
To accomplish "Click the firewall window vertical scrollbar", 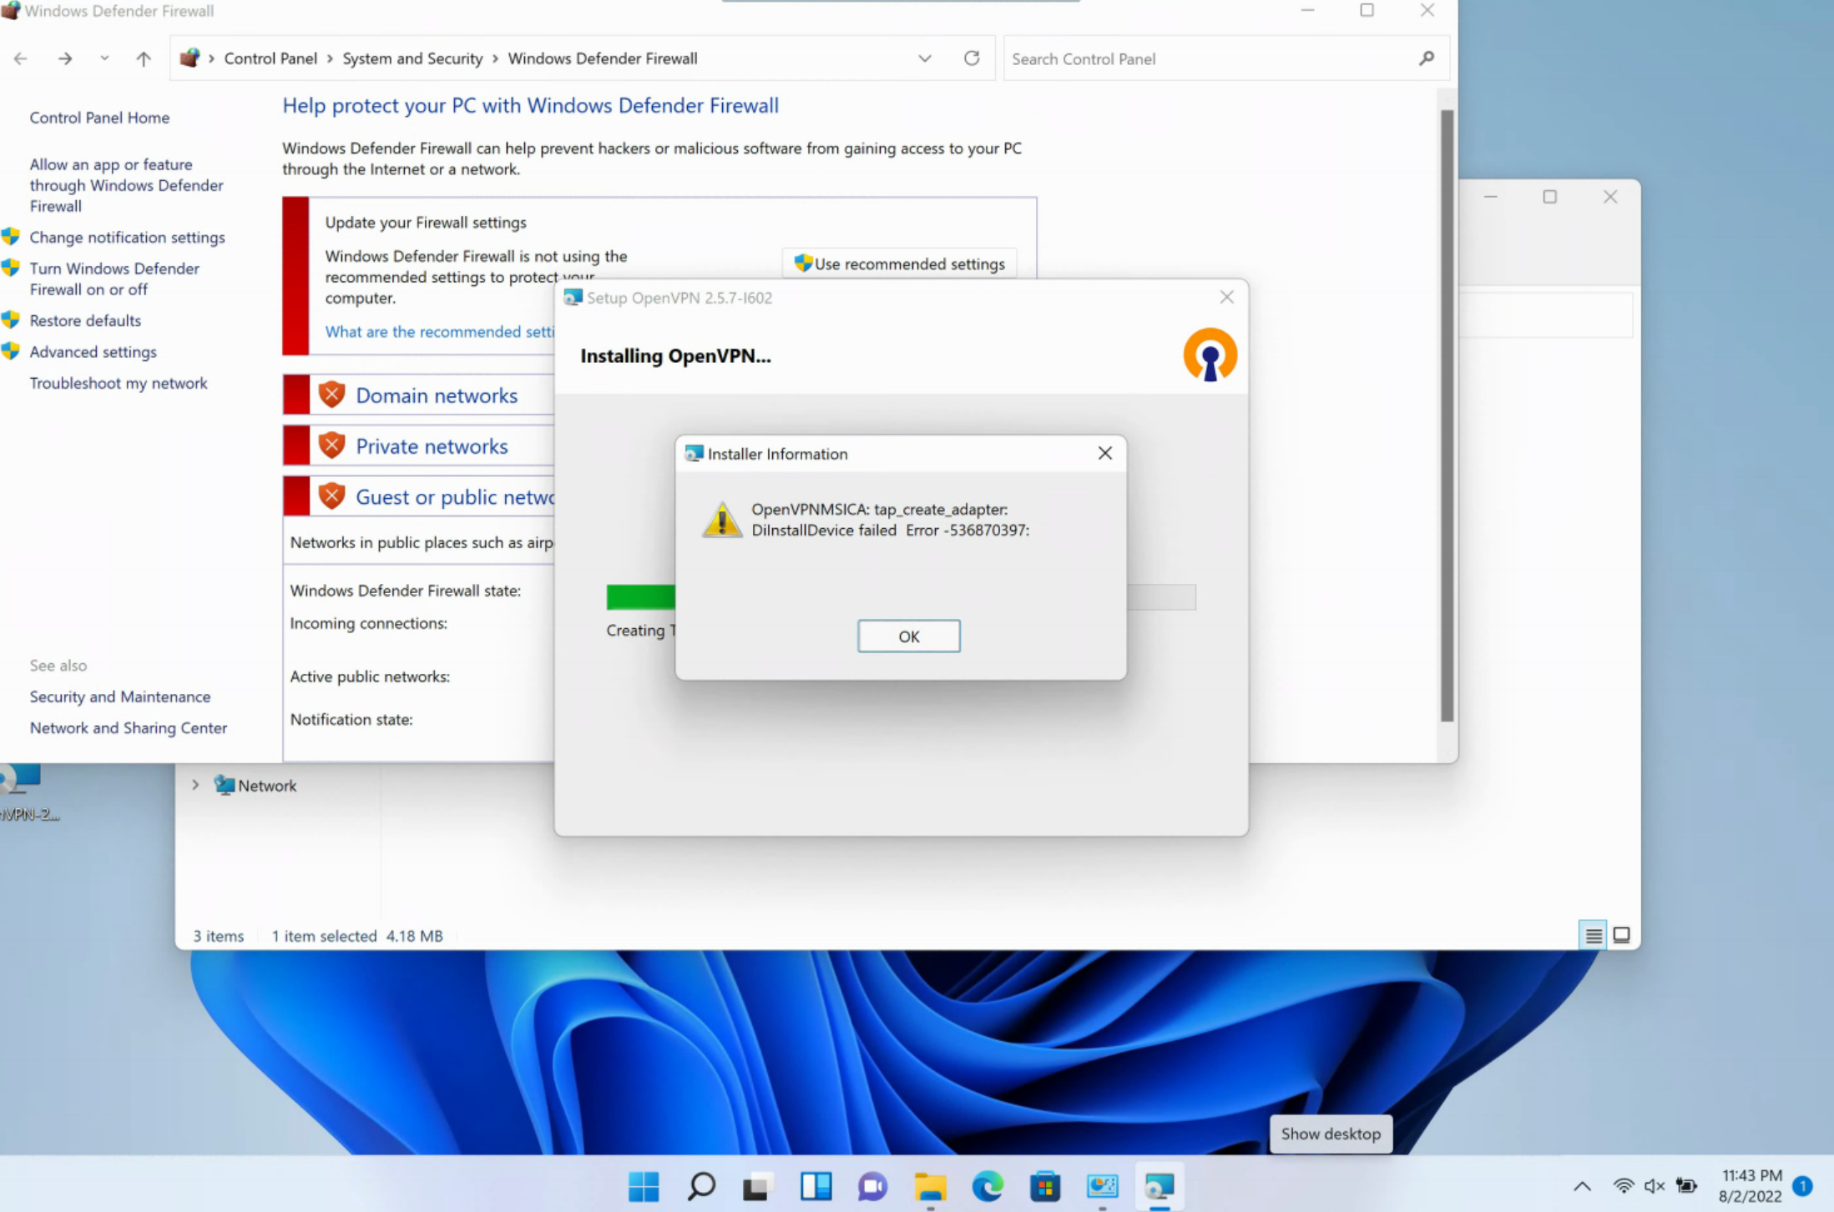I will click(1447, 415).
